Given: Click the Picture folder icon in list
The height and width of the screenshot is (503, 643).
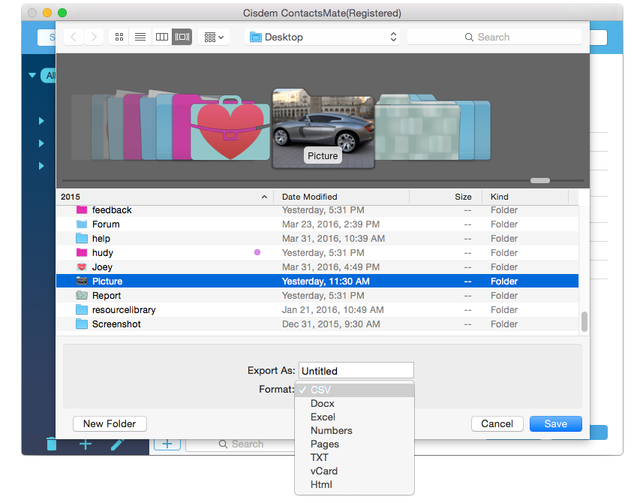Looking at the screenshot, I should [82, 281].
